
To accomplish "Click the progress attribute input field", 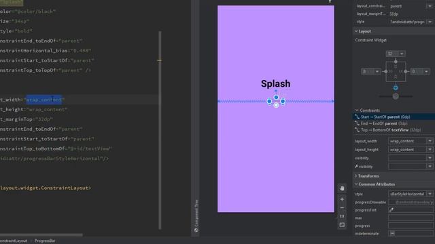I will pos(411,226).
